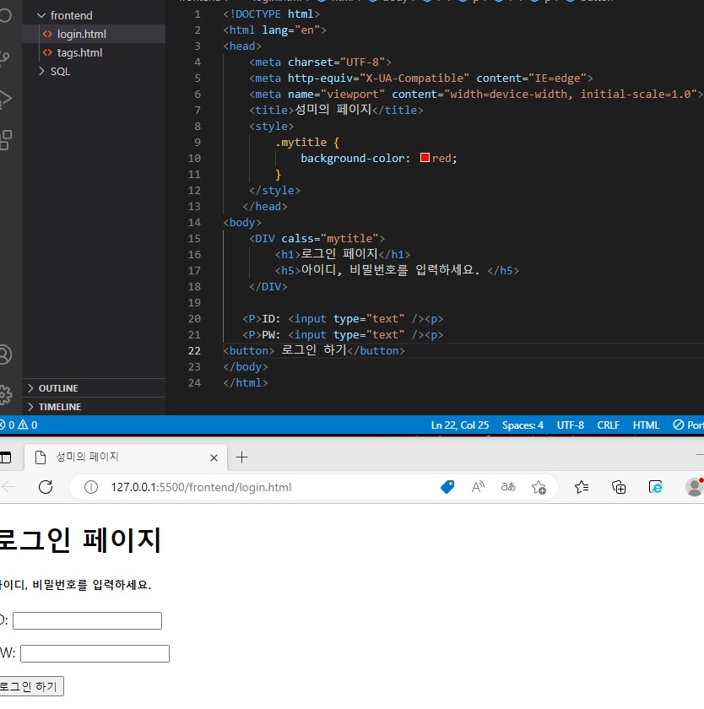Open Manage gear icon in activity bar

pos(4,395)
